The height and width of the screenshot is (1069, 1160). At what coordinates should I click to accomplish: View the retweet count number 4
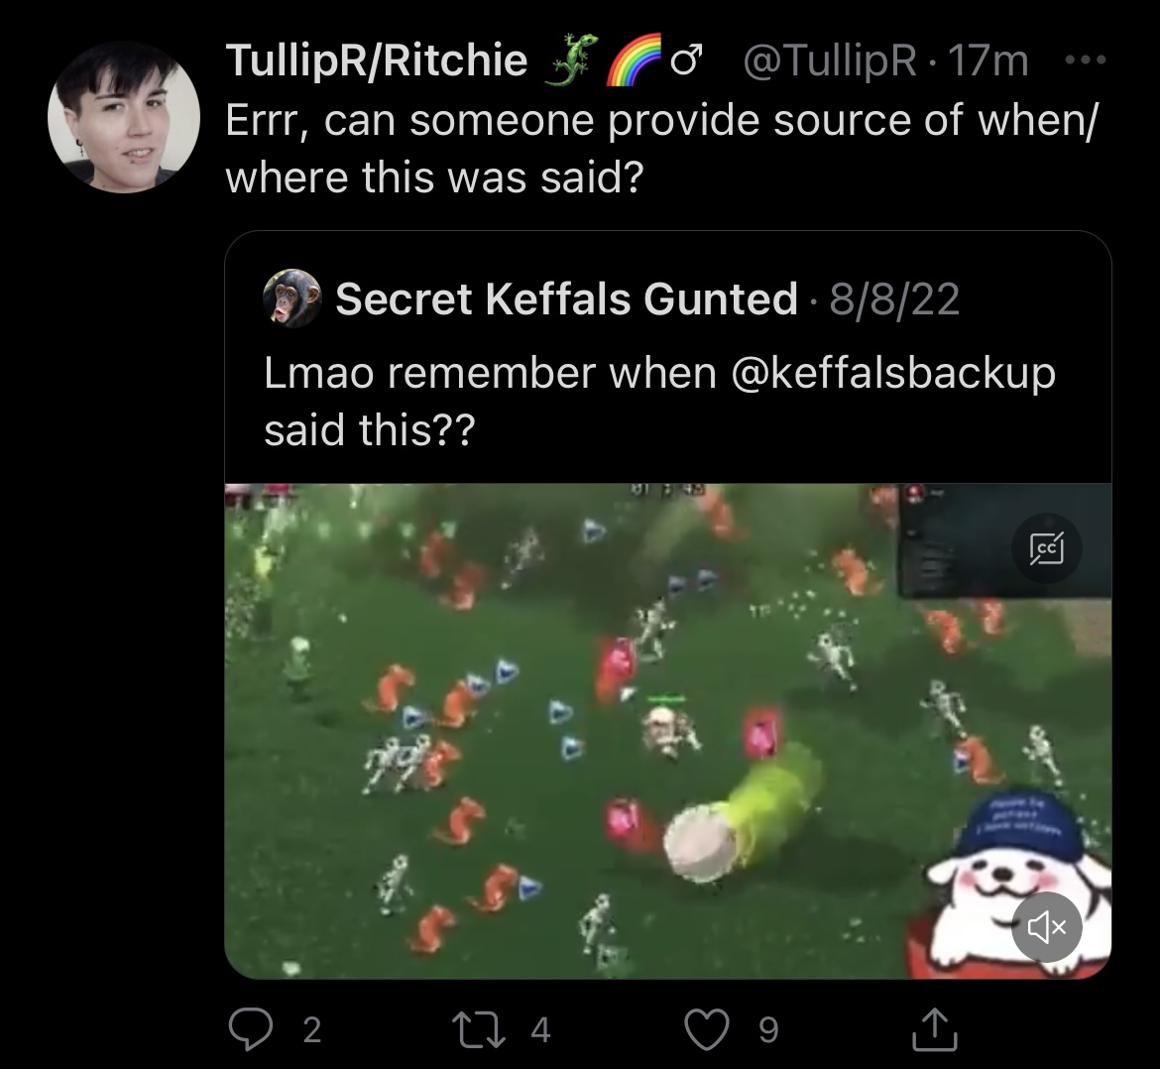(x=540, y=1029)
